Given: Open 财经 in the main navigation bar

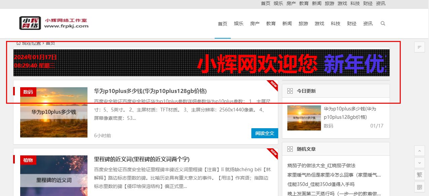Looking at the screenshot, I should (x=352, y=23).
